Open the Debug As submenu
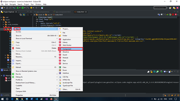Image resolution: width=180 pixels, height=101 pixels. coord(35,77)
